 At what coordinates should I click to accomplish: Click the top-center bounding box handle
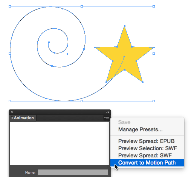pos(82,6)
